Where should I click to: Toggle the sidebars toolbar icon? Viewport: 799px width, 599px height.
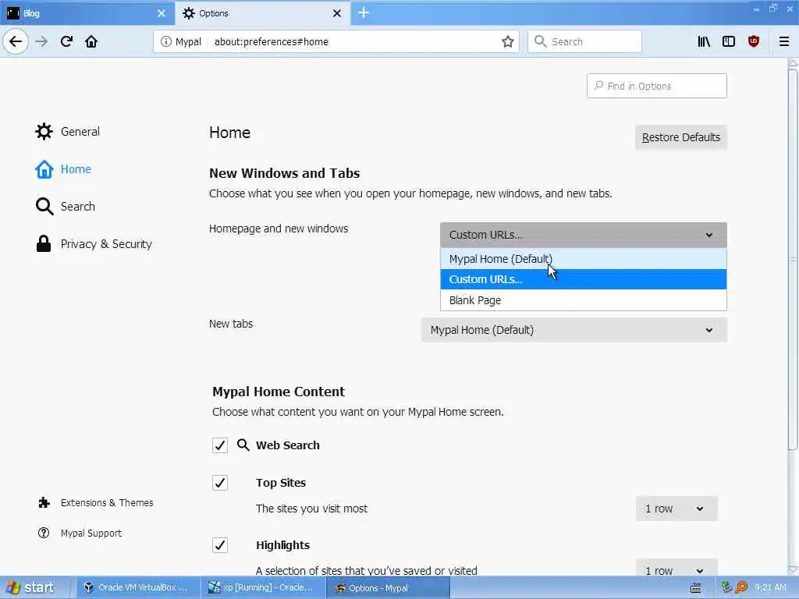click(x=729, y=42)
